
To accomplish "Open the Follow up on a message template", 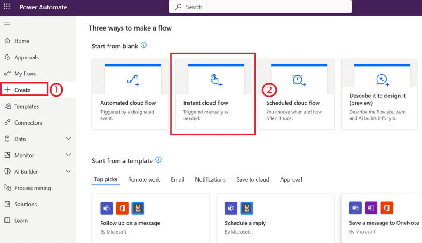I will 151,218.
